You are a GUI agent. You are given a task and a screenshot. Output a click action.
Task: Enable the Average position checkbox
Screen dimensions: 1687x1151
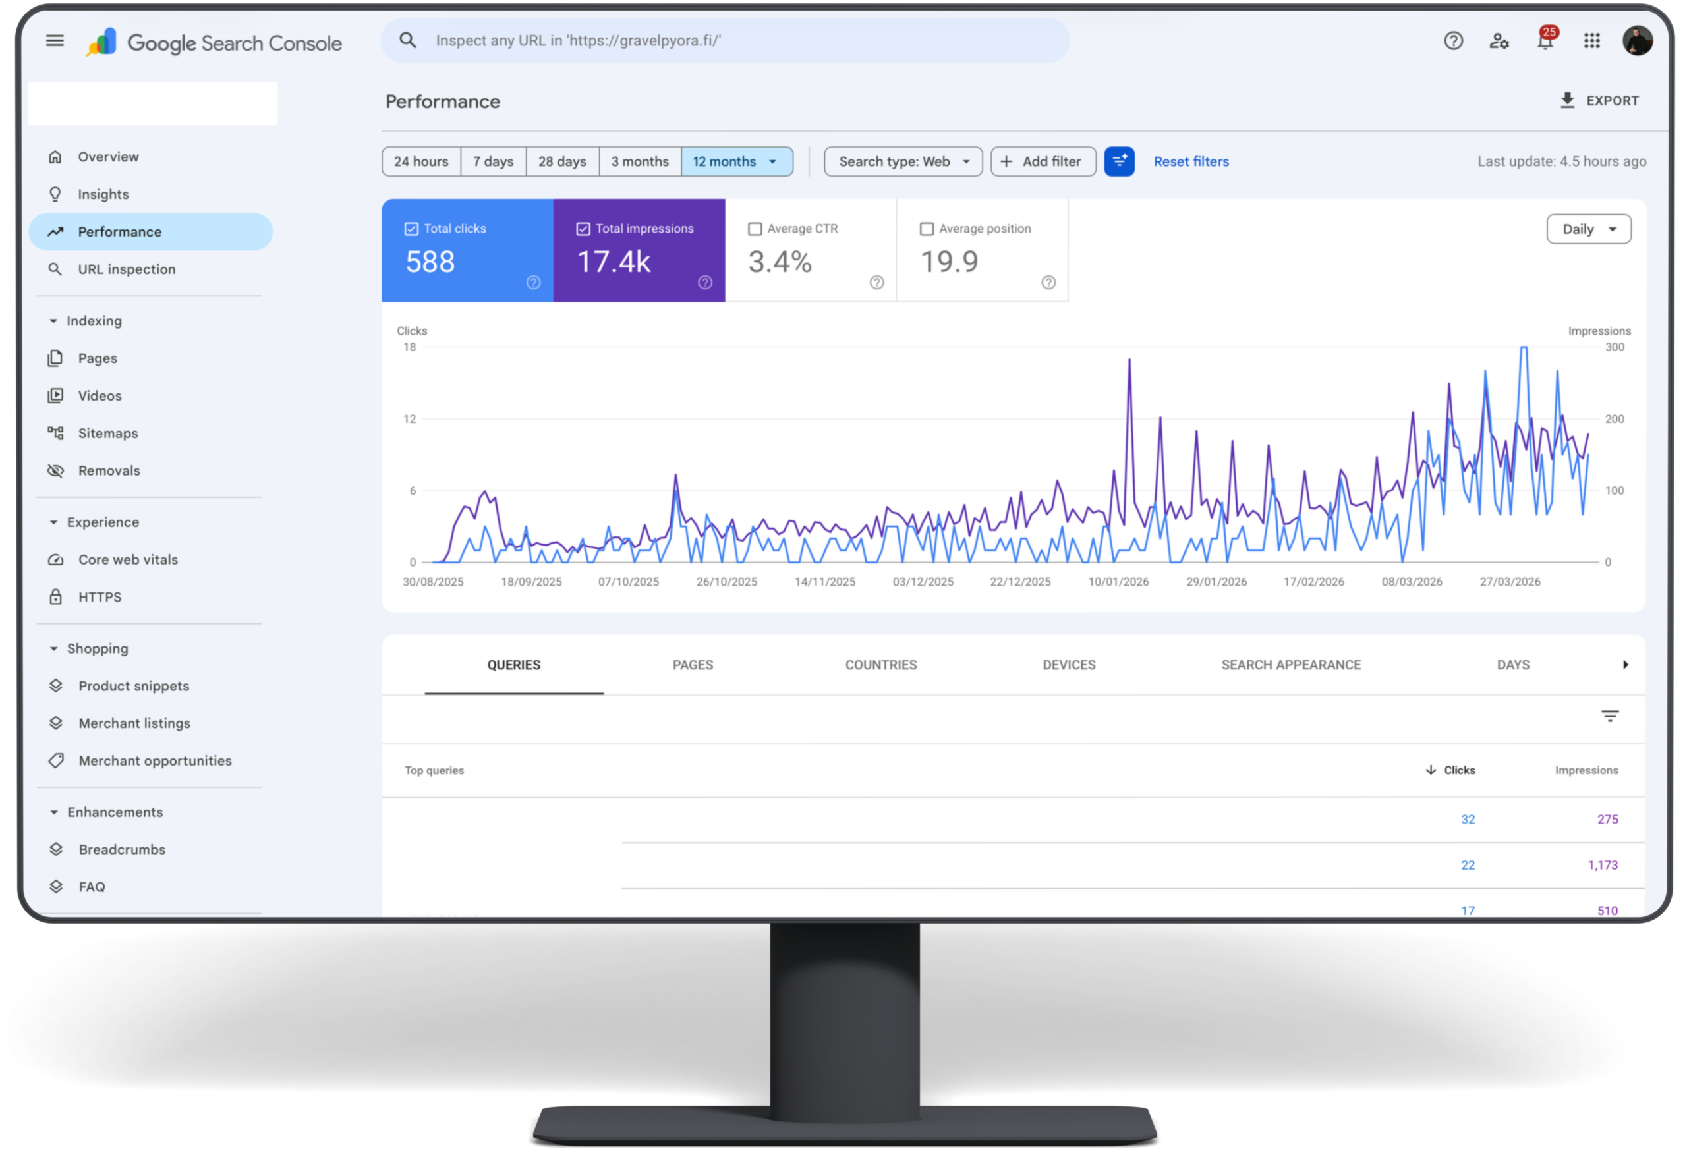927,228
